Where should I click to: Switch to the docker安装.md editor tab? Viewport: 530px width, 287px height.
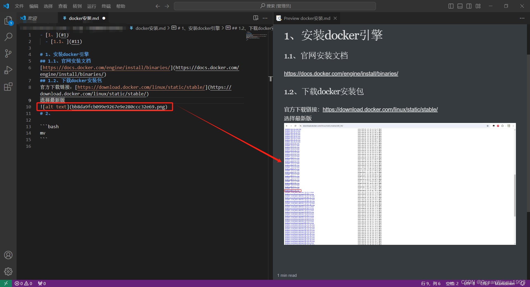pyautogui.click(x=84, y=18)
